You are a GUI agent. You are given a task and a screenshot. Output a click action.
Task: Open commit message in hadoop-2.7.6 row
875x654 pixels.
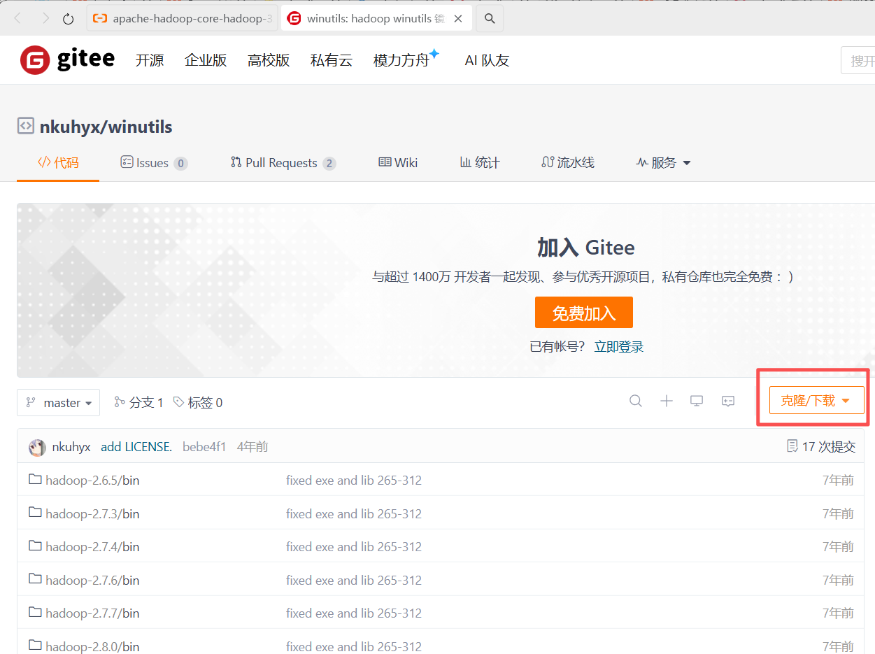click(x=354, y=581)
